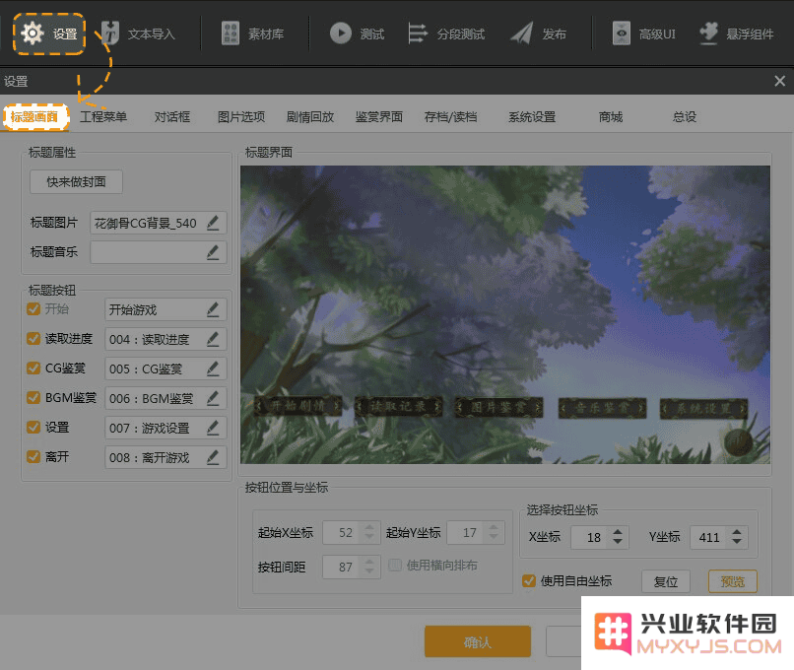The image size is (794, 670).
Task: Select 读取记录 button in preview
Action: click(x=399, y=406)
